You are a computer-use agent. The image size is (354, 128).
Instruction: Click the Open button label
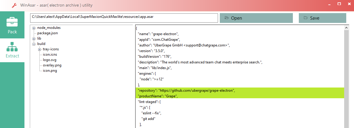tap(236, 18)
